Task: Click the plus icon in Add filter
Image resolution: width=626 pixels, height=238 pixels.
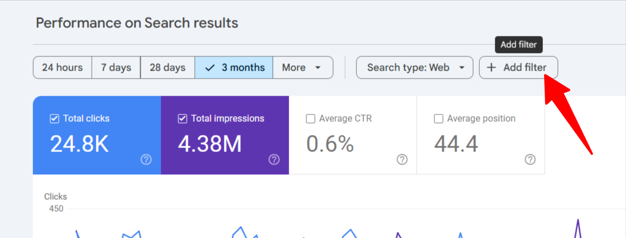Action: tap(492, 68)
